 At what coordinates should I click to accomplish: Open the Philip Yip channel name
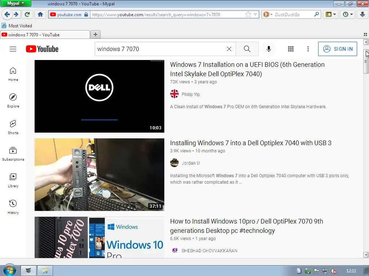click(x=191, y=95)
